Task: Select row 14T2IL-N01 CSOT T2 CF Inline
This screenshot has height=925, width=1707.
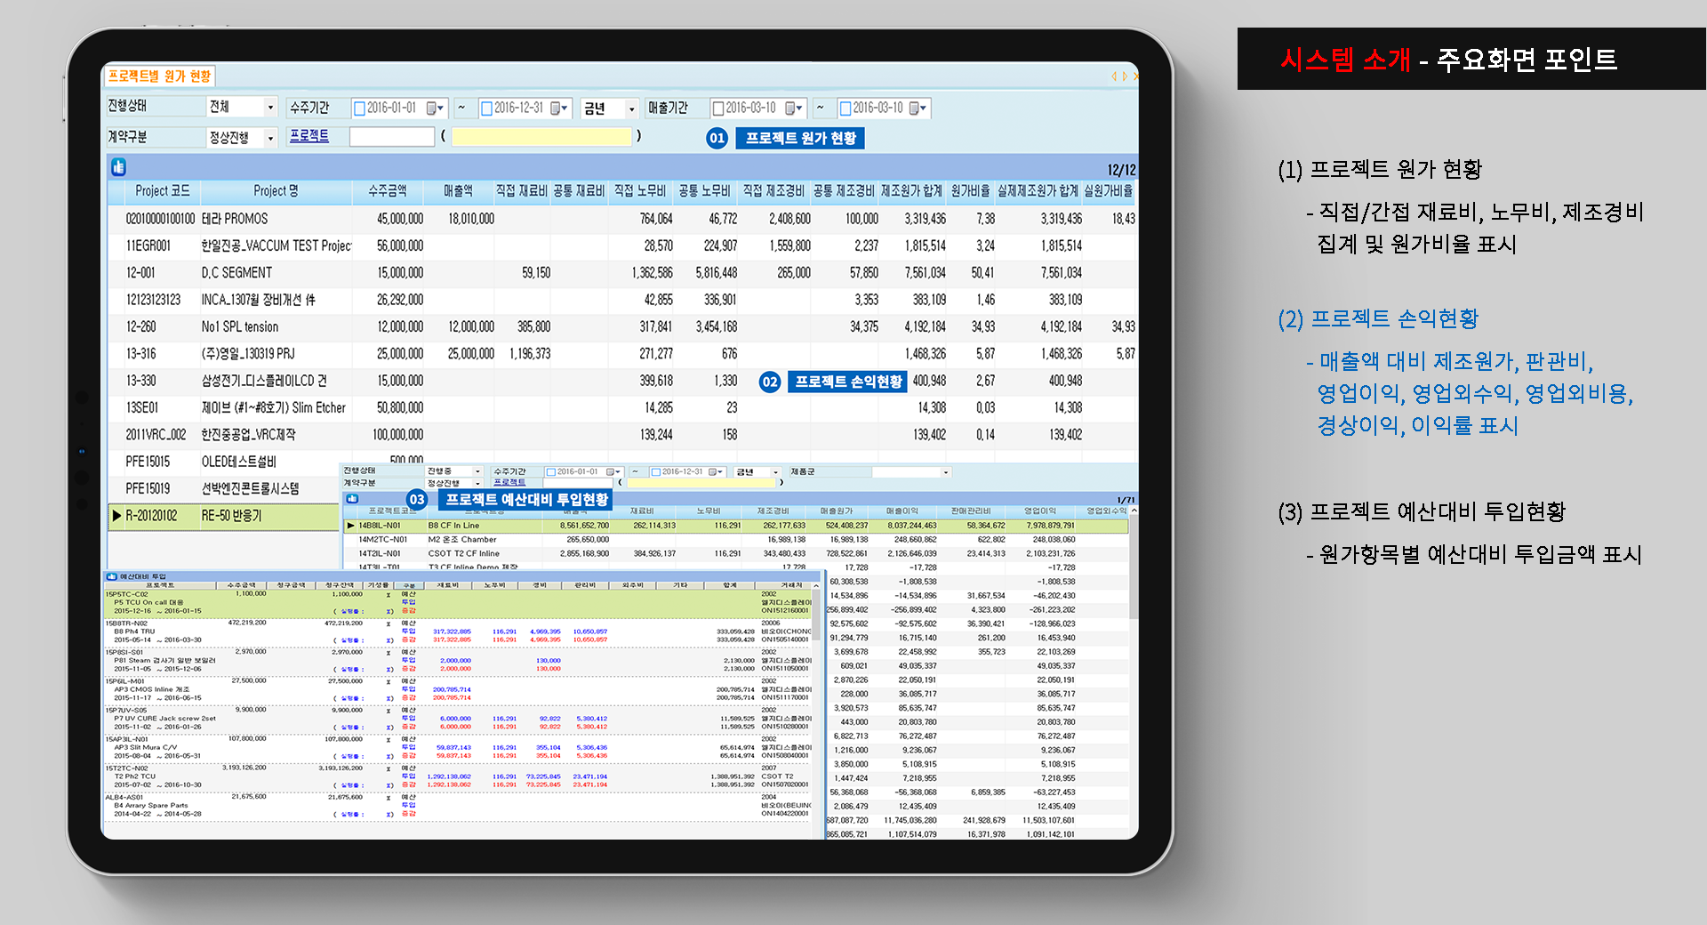Action: coord(736,553)
